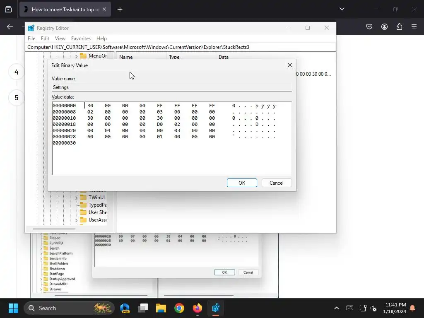Click 'Shell Folders' in webpage screenshot

pyautogui.click(x=59, y=264)
